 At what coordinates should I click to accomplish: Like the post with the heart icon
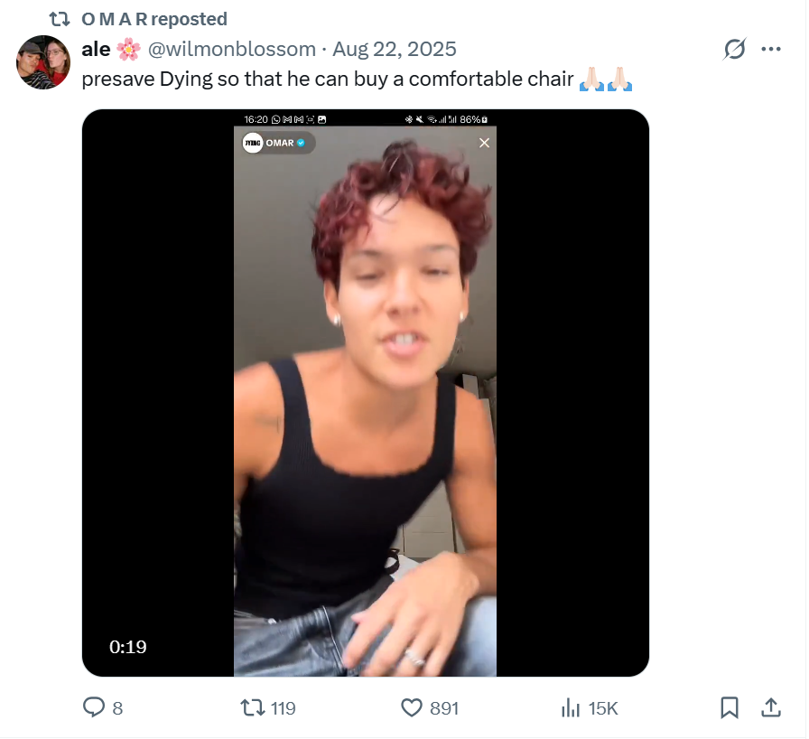412,708
